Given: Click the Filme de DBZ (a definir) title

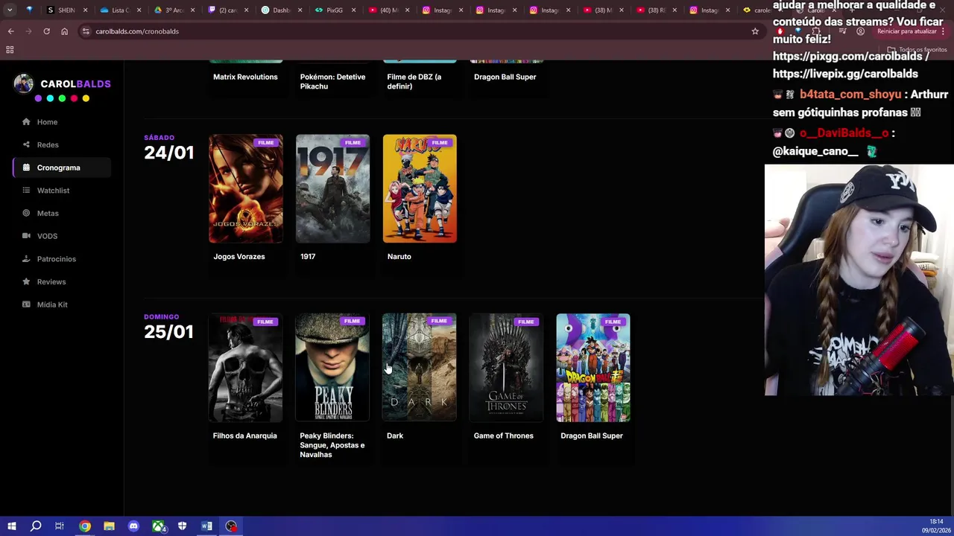Looking at the screenshot, I should (x=414, y=81).
